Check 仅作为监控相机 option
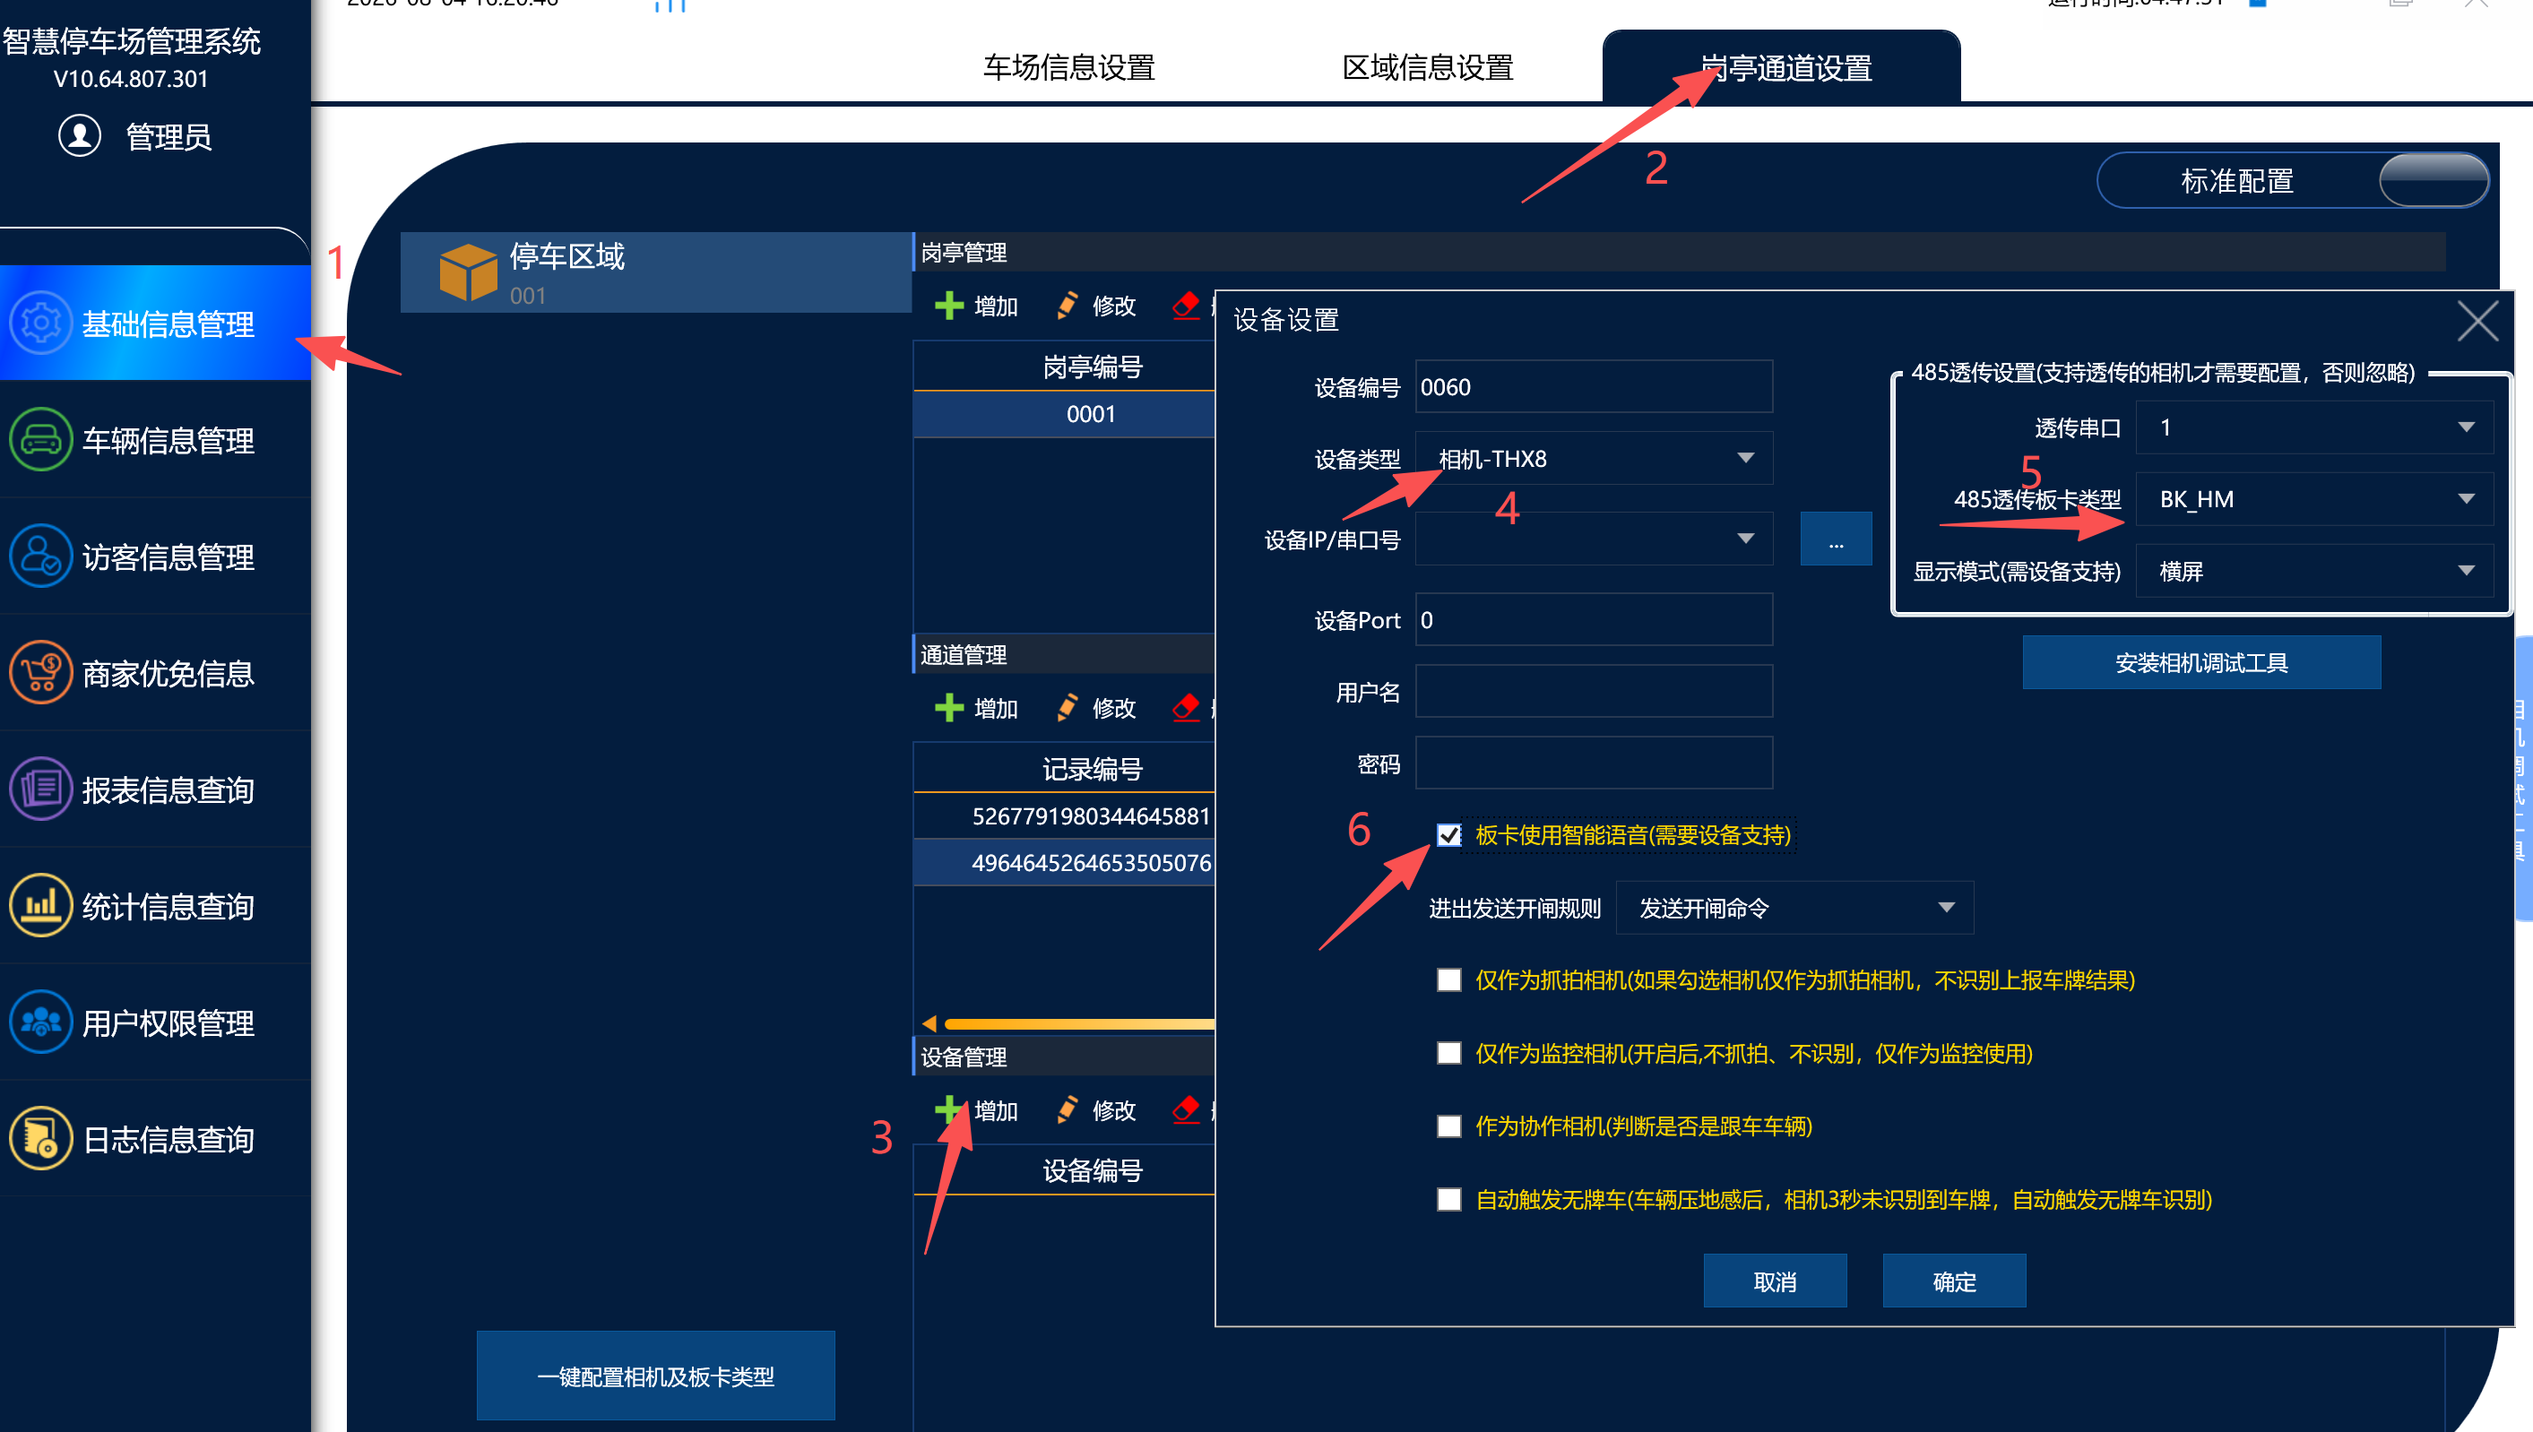This screenshot has height=1432, width=2533. click(1449, 1053)
